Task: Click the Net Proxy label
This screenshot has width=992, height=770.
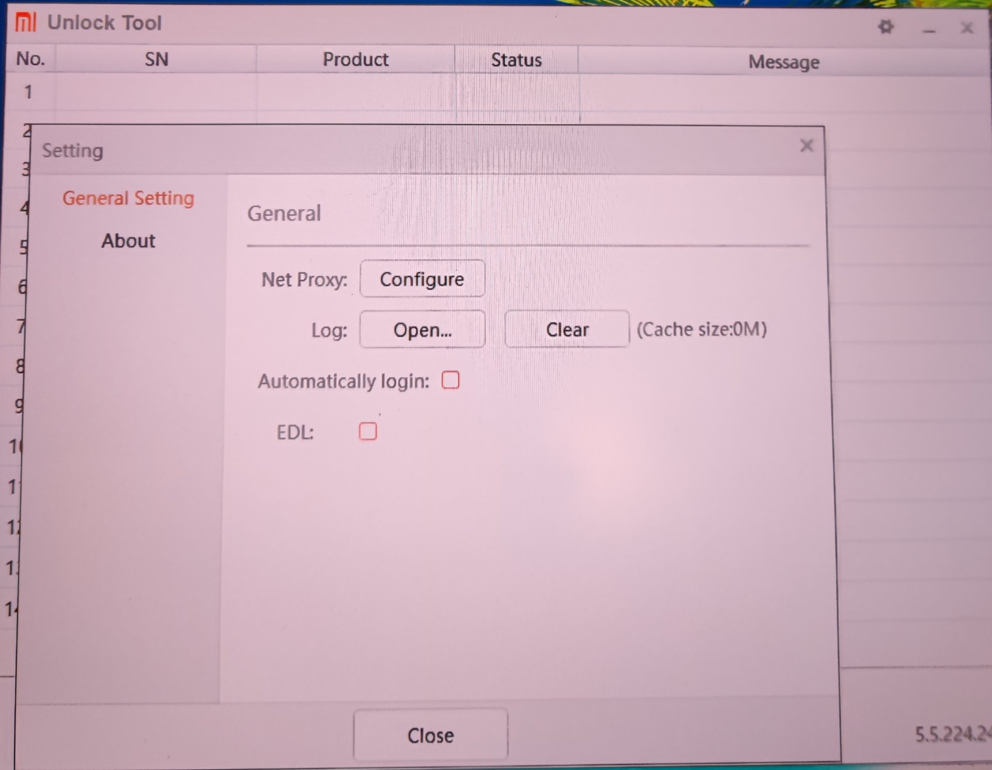Action: pos(304,280)
